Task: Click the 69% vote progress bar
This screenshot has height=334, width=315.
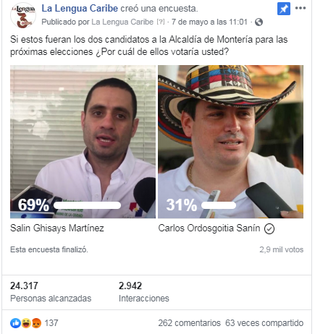Action: tap(88, 205)
